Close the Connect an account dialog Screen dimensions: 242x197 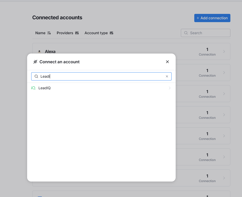pos(167,62)
